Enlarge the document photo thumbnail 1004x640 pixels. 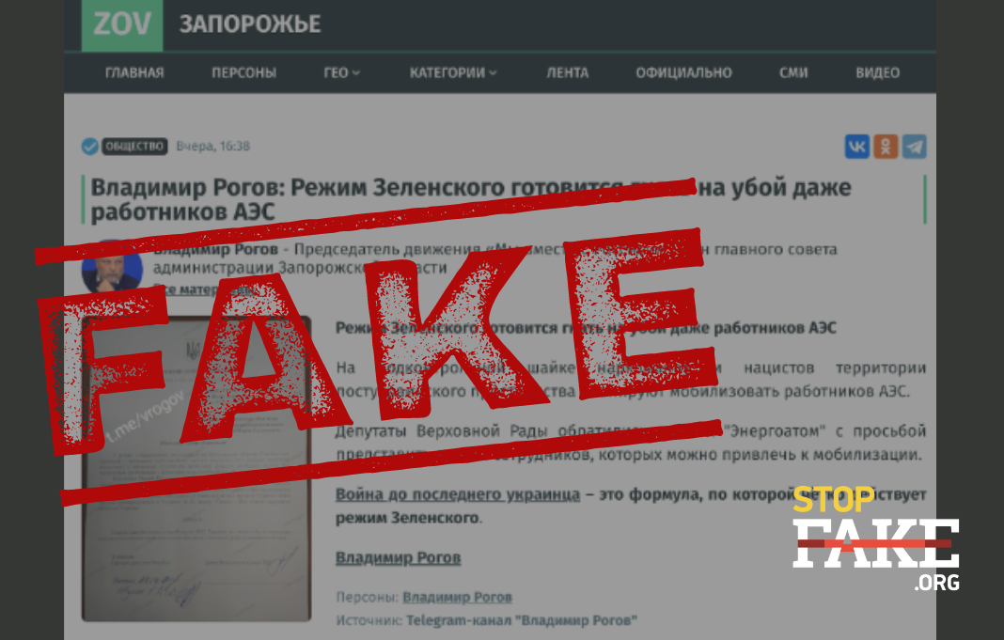(196, 468)
